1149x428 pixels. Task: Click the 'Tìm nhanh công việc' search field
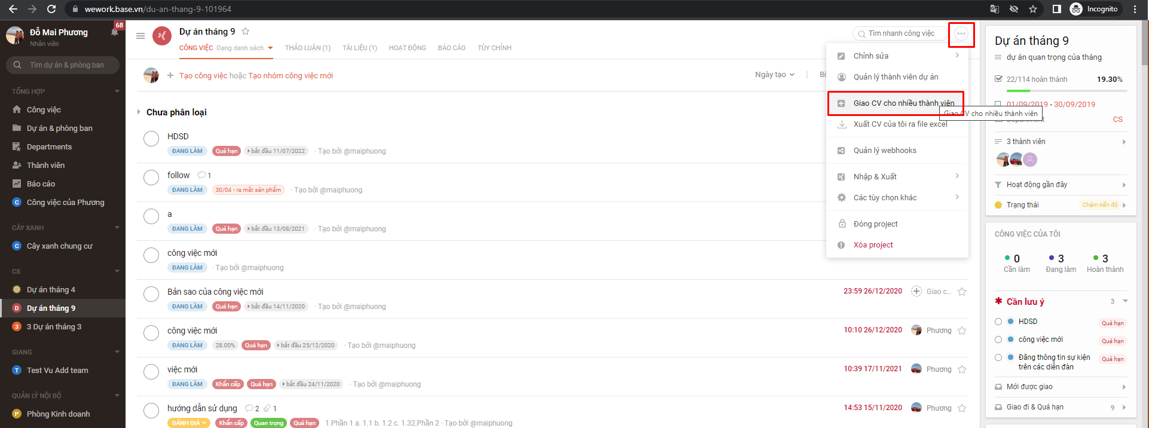tap(900, 33)
